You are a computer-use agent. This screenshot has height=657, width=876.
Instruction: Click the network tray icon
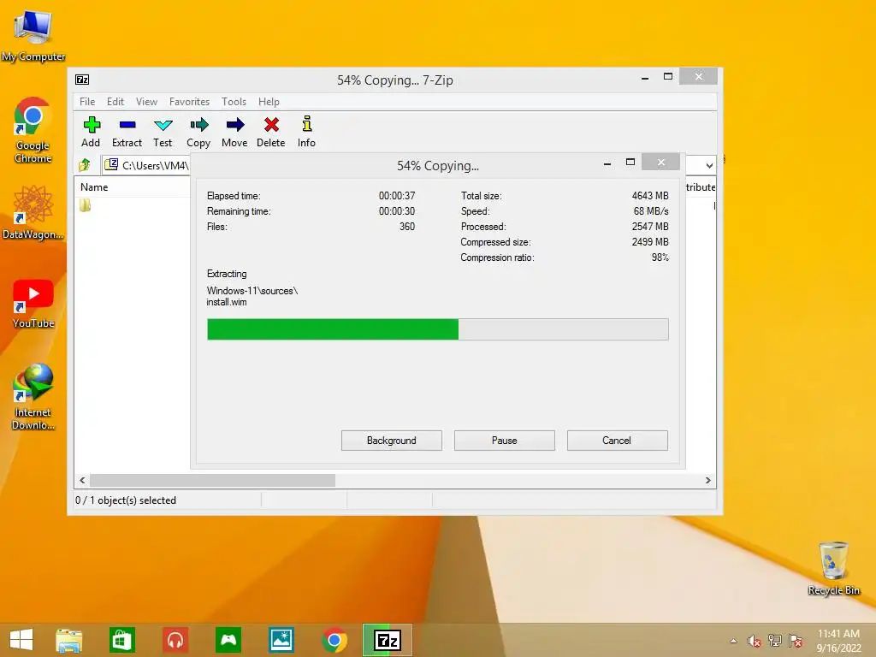click(774, 641)
